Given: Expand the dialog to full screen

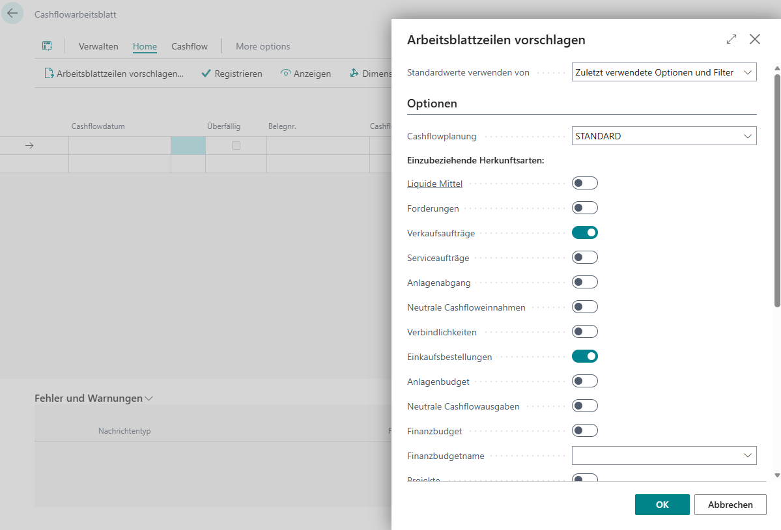Looking at the screenshot, I should [731, 39].
